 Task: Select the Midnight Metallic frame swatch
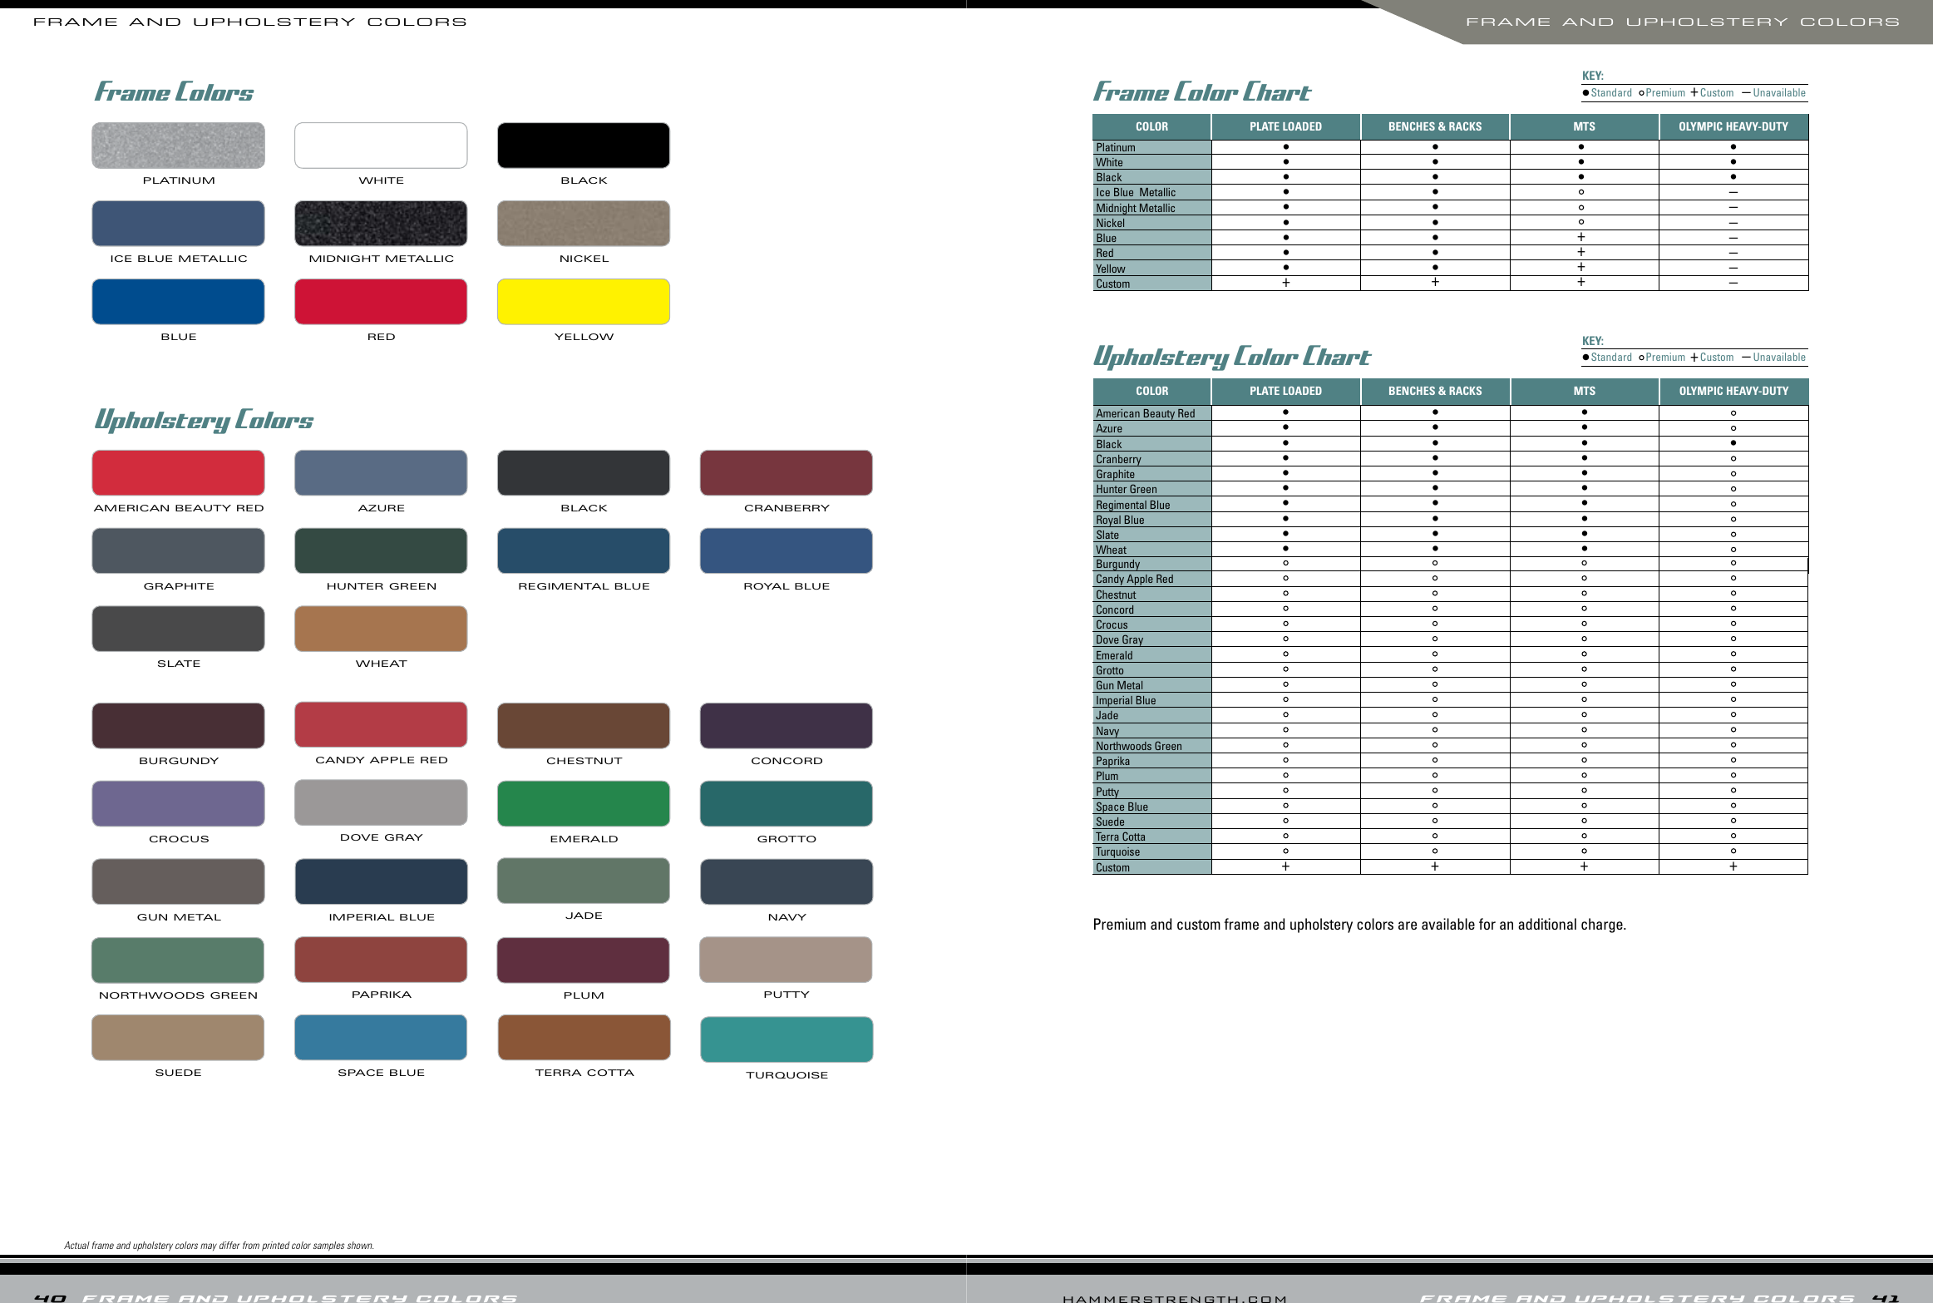(x=381, y=224)
